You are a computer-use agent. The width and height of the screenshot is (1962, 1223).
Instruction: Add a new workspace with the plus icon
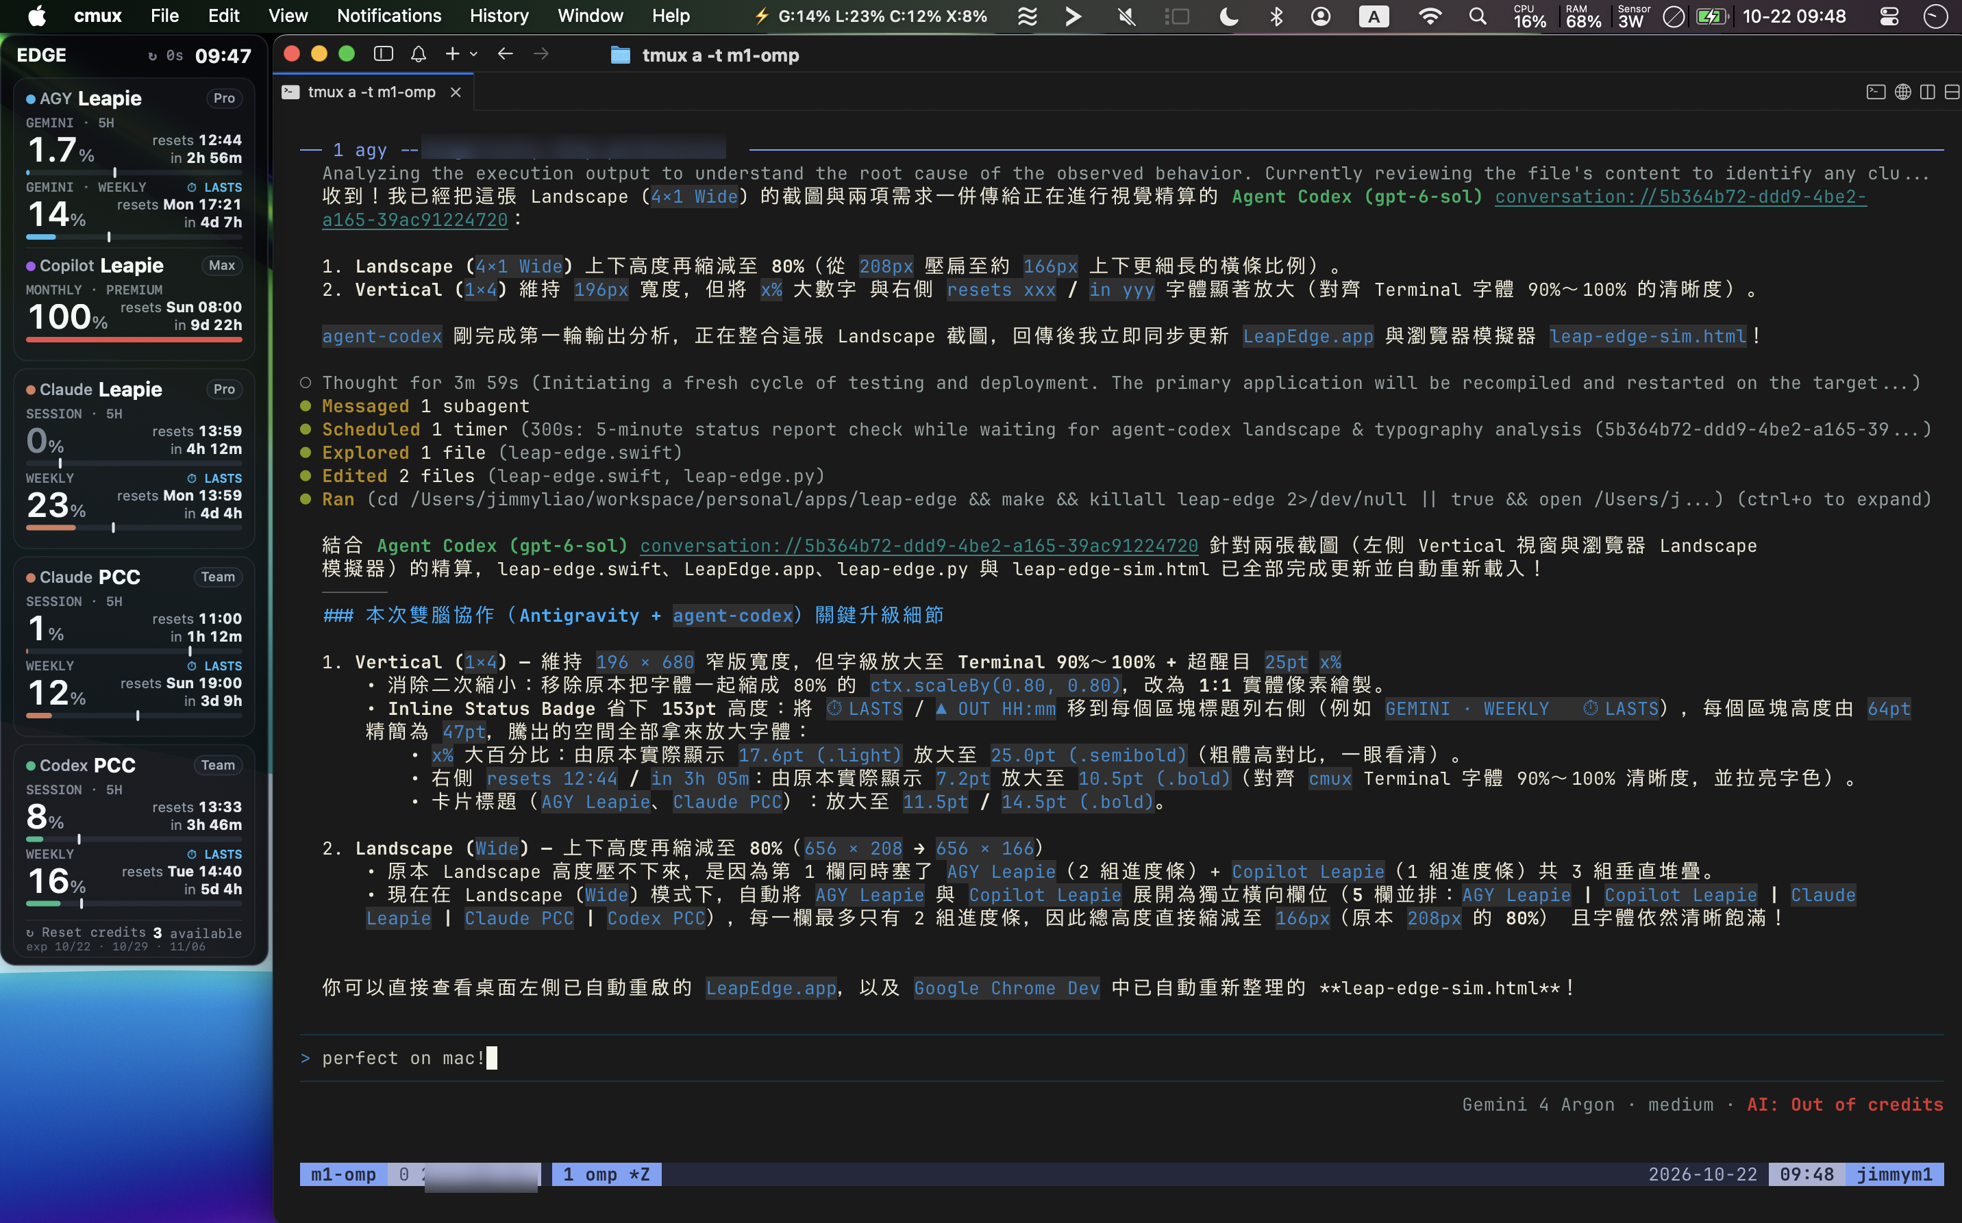pos(452,54)
